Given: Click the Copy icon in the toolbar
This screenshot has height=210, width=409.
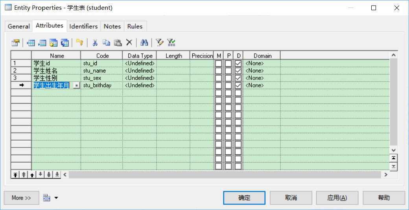Looking at the screenshot, I should pos(106,43).
